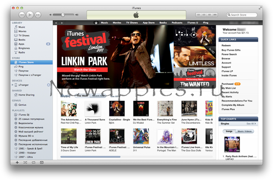Switch to song list view
The height and width of the screenshot is (180, 273).
(198, 15)
